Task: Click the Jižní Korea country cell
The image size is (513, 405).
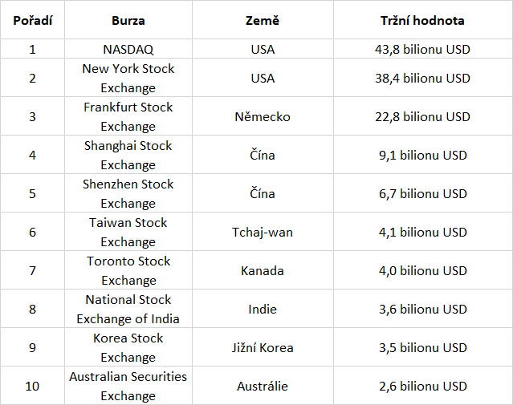Action: point(263,347)
